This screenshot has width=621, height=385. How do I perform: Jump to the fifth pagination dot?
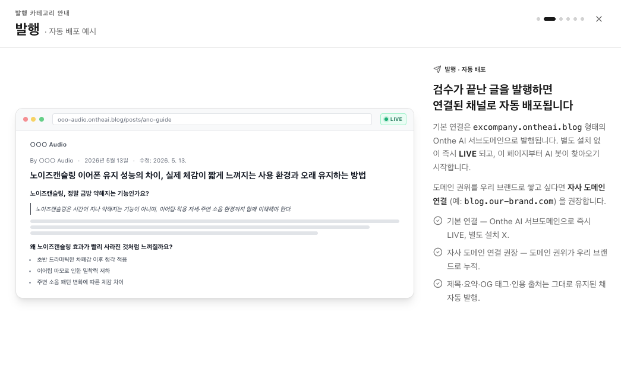click(575, 19)
